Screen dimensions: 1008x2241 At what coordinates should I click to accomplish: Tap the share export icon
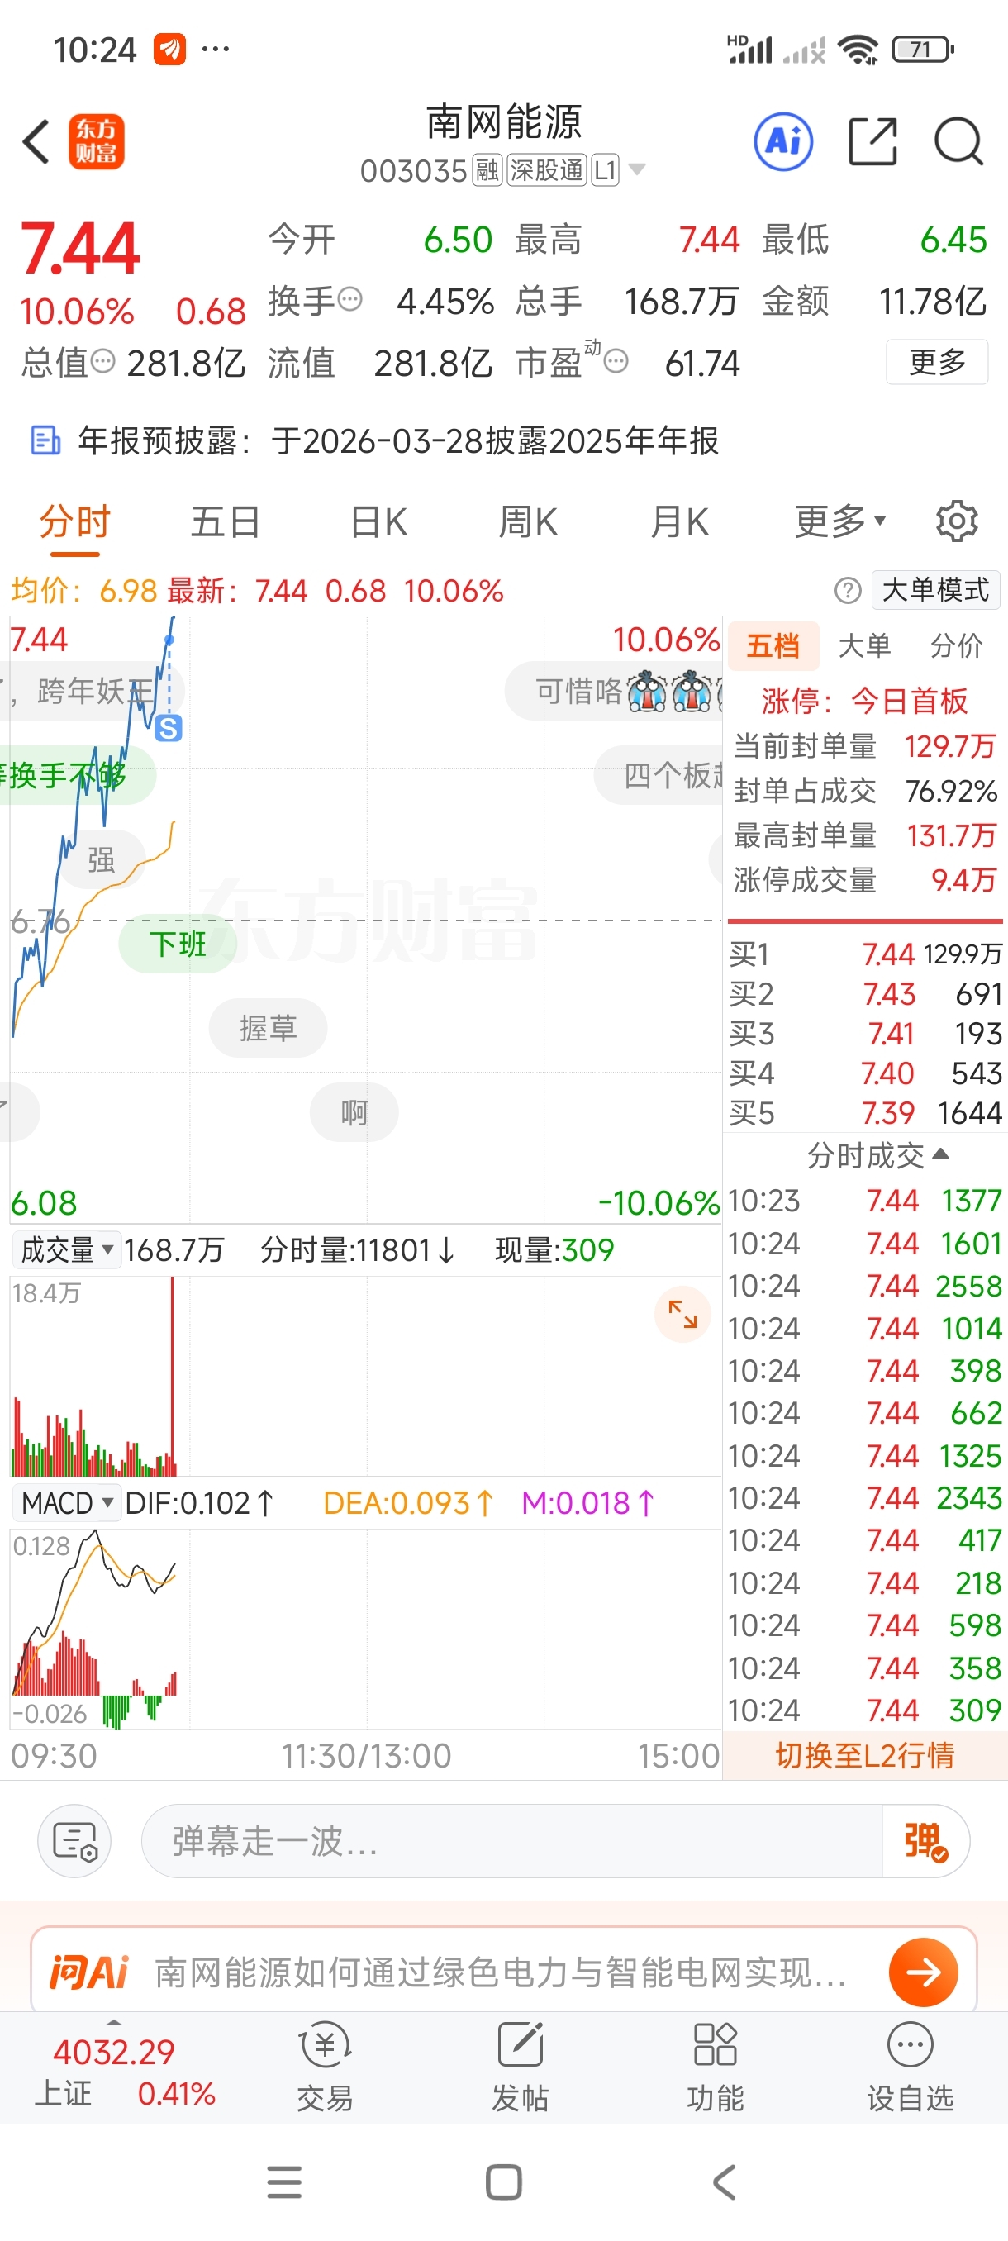(x=872, y=142)
